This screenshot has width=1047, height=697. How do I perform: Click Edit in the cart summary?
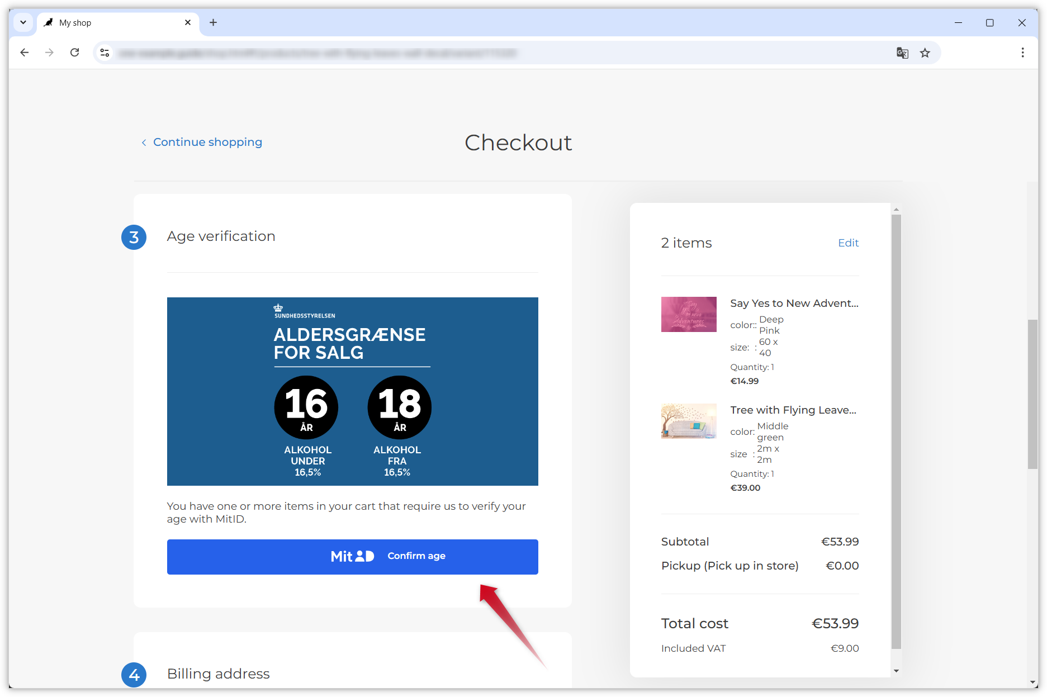(x=848, y=243)
